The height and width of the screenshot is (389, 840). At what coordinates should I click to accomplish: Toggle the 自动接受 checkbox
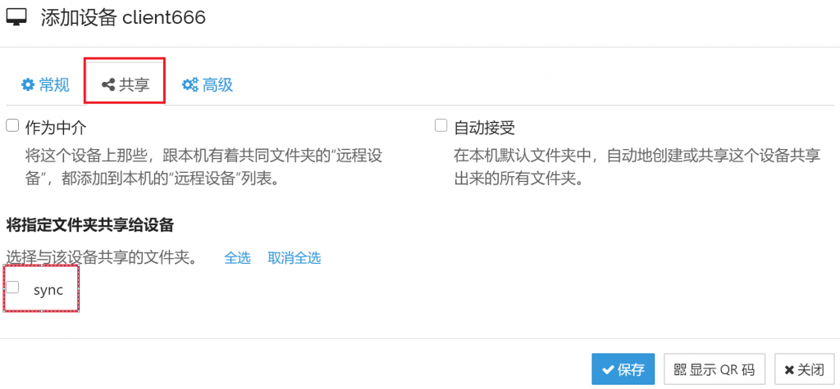[441, 126]
